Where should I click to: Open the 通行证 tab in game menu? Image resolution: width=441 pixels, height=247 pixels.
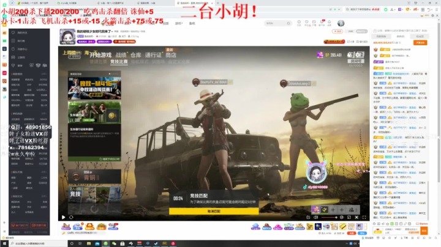tap(153, 55)
